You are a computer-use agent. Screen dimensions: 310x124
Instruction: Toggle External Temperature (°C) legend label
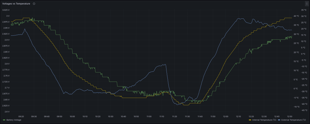coord(294,120)
